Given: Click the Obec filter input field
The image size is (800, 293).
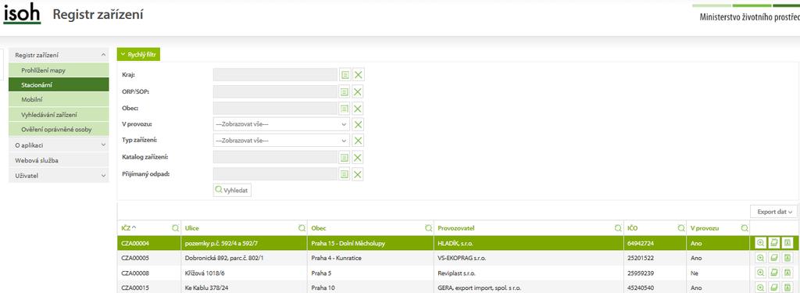Looking at the screenshot, I should [x=275, y=109].
